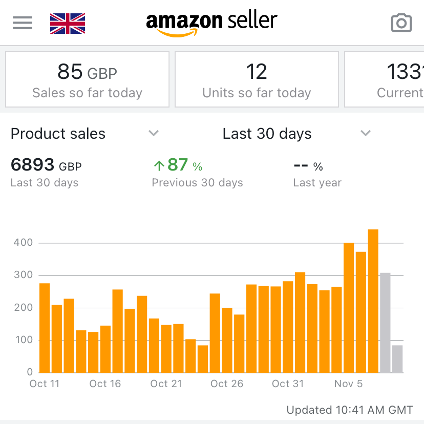The image size is (424, 424).
Task: Expand the Product sales dropdown
Action: [153, 134]
